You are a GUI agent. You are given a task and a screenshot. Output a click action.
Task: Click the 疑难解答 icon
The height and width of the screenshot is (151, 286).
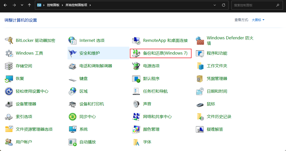click(200, 129)
